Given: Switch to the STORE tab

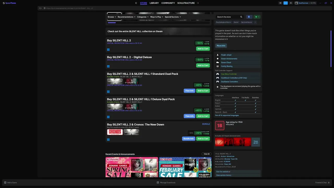Looking at the screenshot, I should [x=144, y=3].
